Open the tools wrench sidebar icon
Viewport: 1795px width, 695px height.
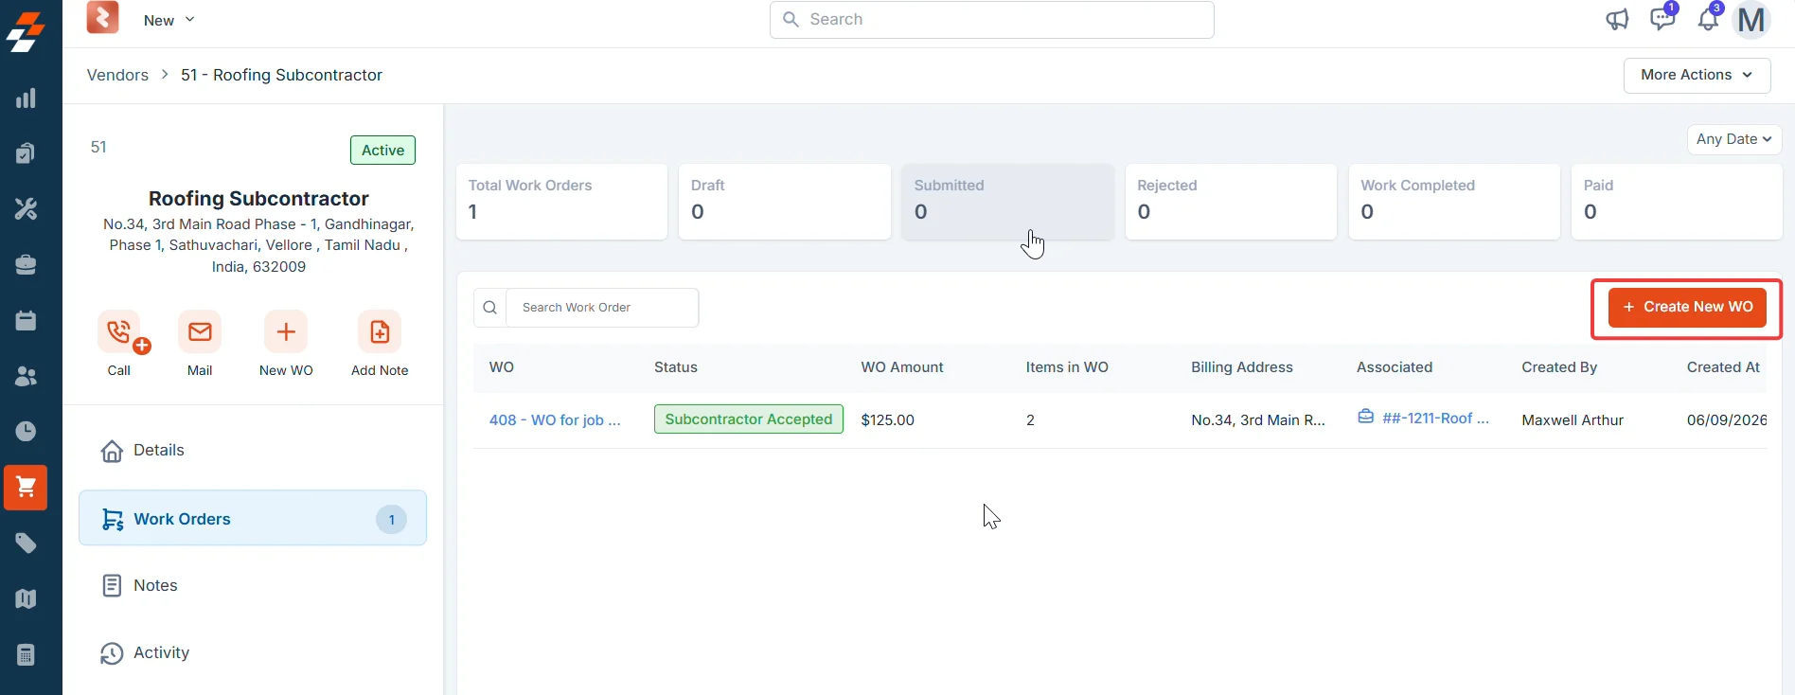tap(26, 209)
